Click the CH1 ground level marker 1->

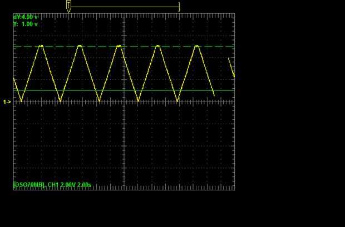coord(7,102)
